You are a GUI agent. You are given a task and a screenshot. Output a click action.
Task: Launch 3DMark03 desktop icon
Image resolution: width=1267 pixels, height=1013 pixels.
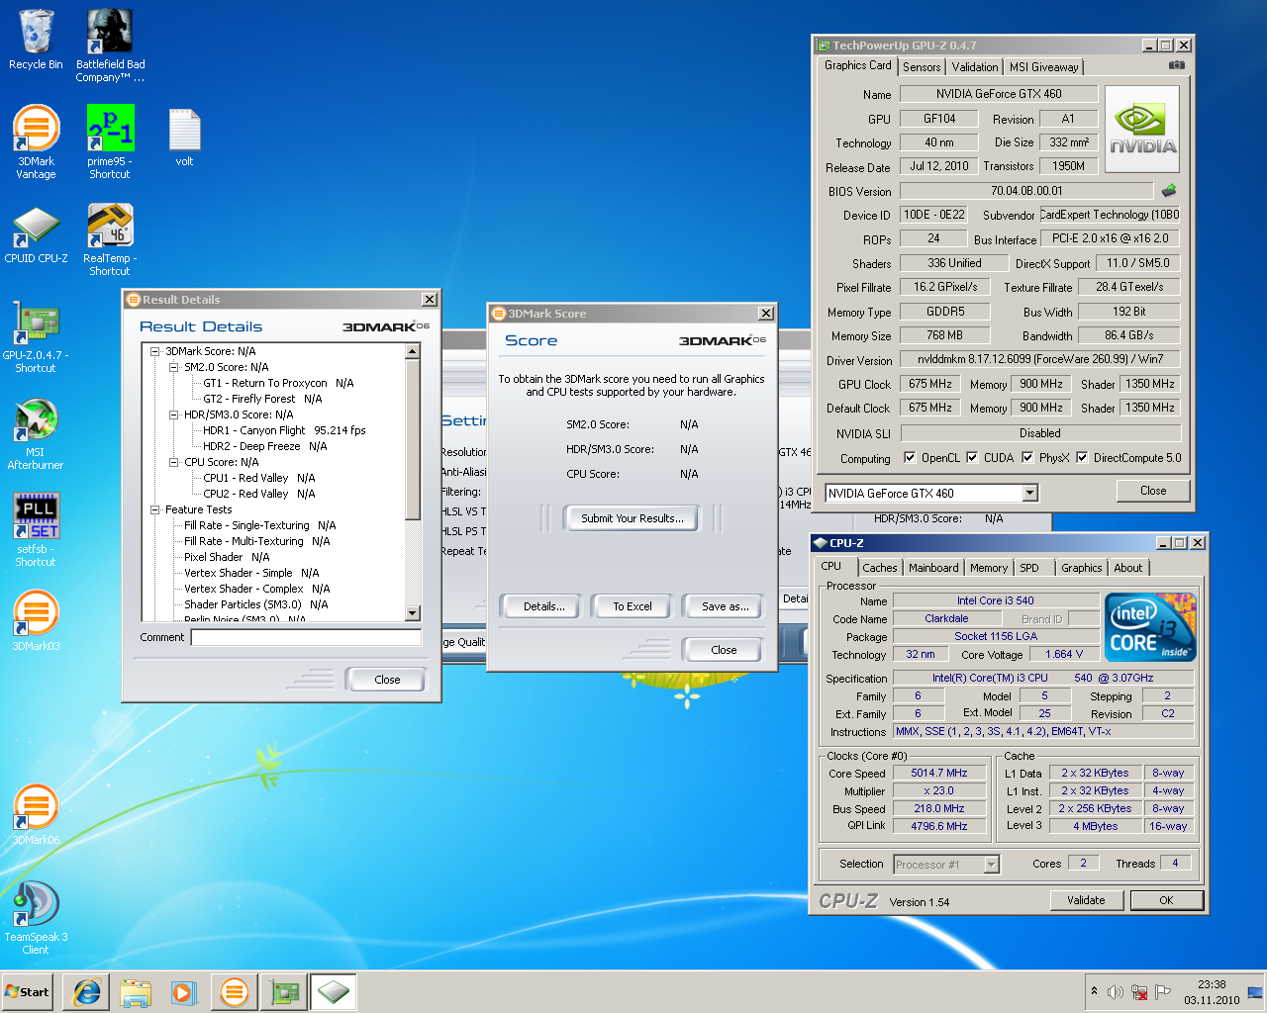[36, 620]
